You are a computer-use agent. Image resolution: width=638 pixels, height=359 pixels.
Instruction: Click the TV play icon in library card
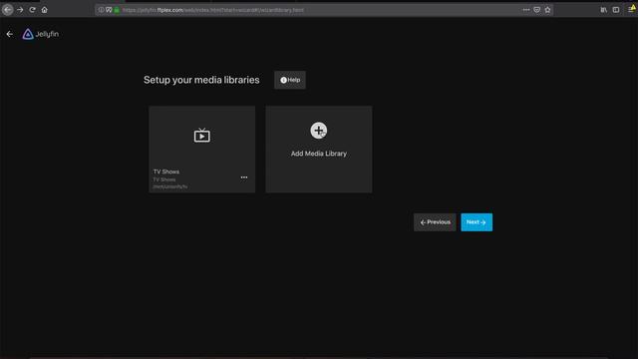click(201, 136)
